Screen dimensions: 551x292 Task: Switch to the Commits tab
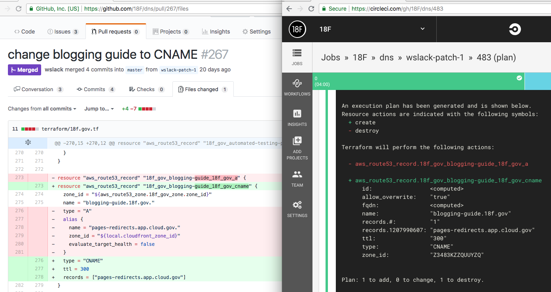coord(95,90)
